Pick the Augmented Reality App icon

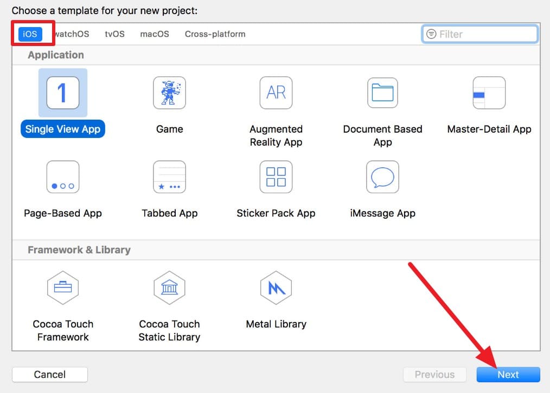click(276, 93)
